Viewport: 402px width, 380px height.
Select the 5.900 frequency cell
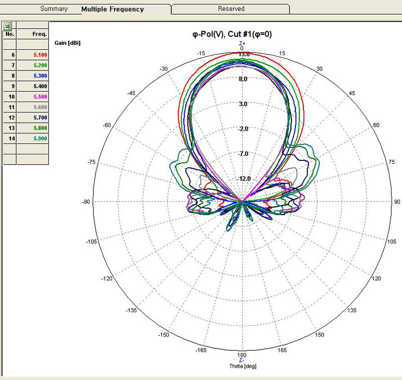(x=33, y=139)
